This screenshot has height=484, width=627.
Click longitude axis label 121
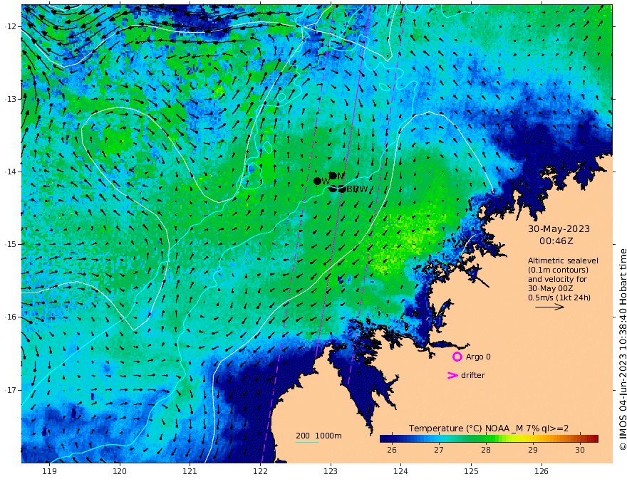point(190,472)
